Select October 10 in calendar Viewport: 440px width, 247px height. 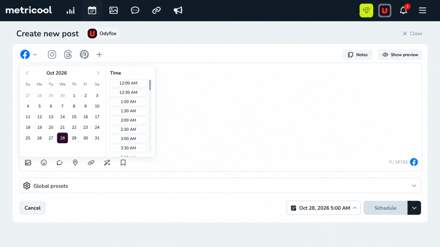(x=97, y=106)
